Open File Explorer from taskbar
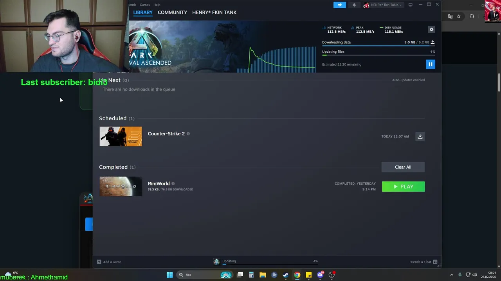Screen dimensions: 501x281 coord(263,275)
